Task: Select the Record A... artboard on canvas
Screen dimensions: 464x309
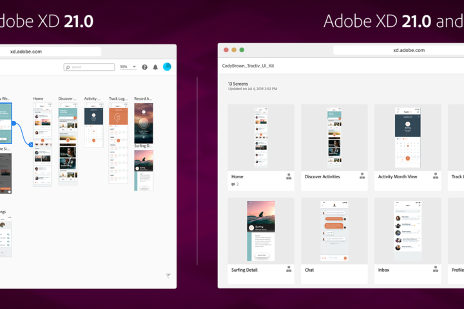Action: pyautogui.click(x=144, y=123)
